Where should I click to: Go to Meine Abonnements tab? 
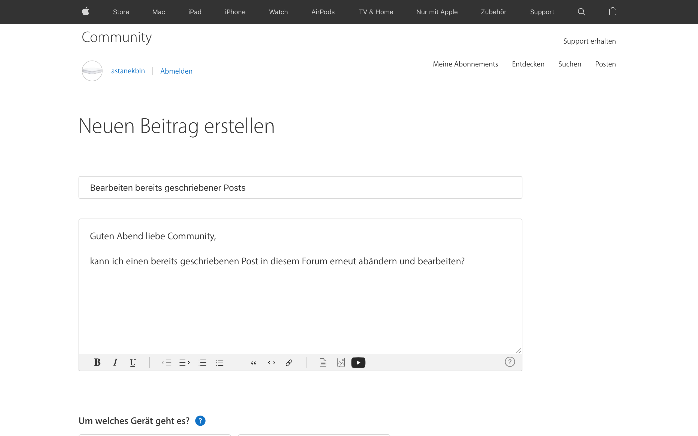pos(465,64)
